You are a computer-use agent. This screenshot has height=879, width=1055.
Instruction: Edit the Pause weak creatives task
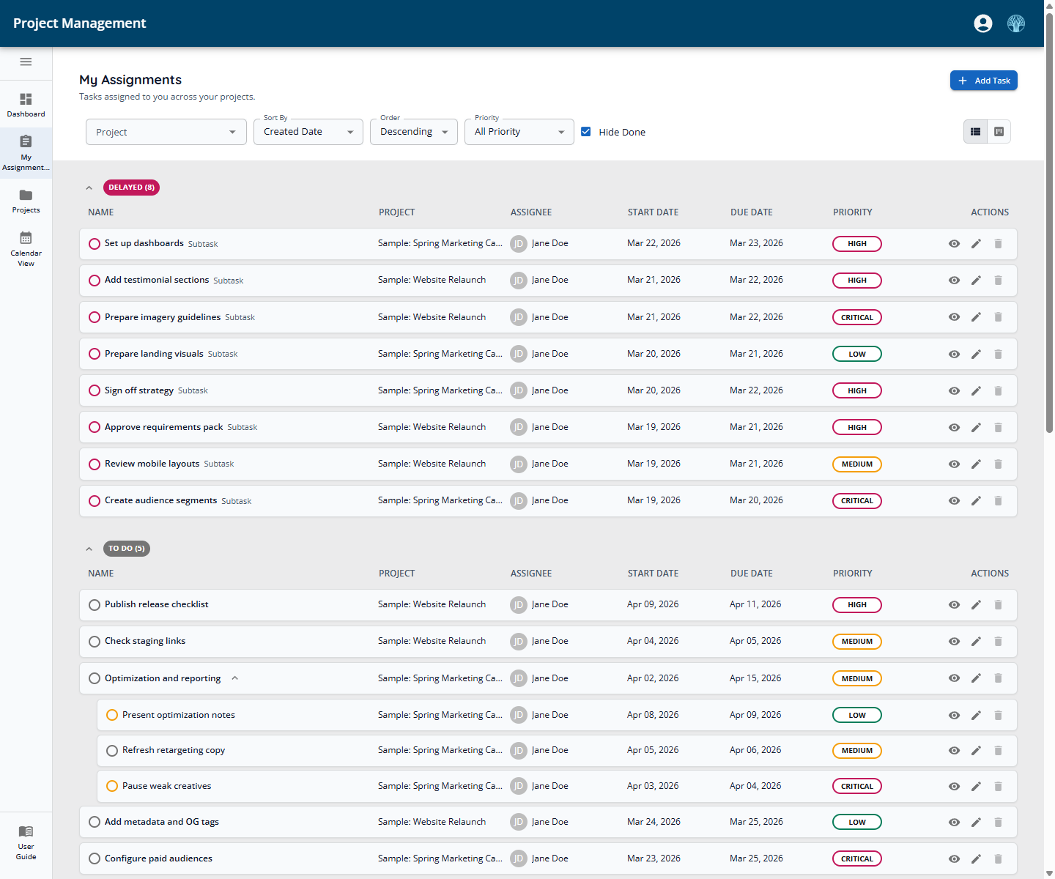pyautogui.click(x=976, y=787)
